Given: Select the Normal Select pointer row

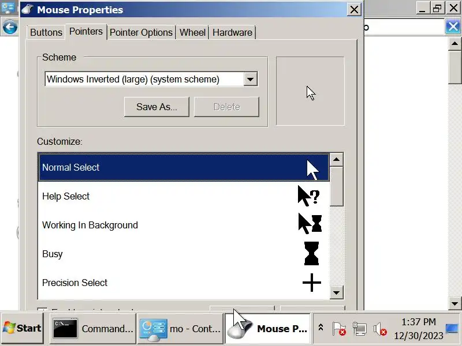Looking at the screenshot, I should 184,167.
